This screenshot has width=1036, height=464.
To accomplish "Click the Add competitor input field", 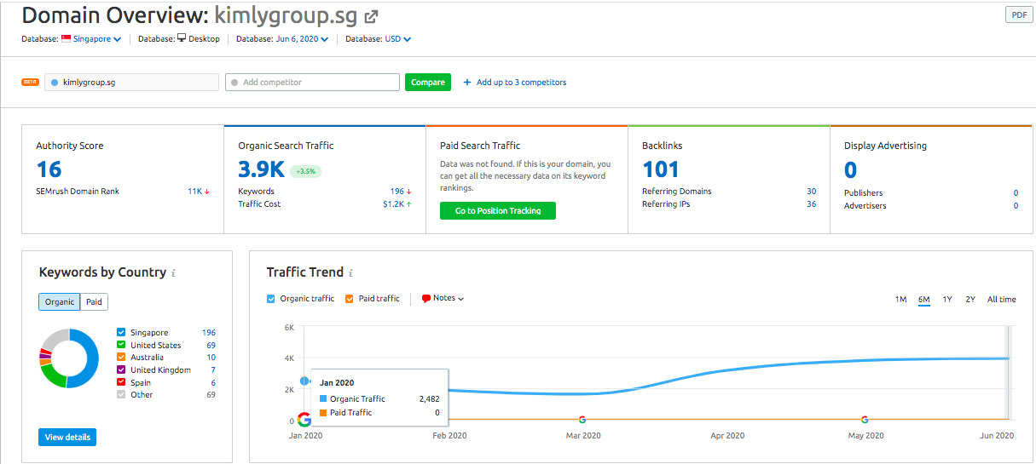I will [x=312, y=83].
